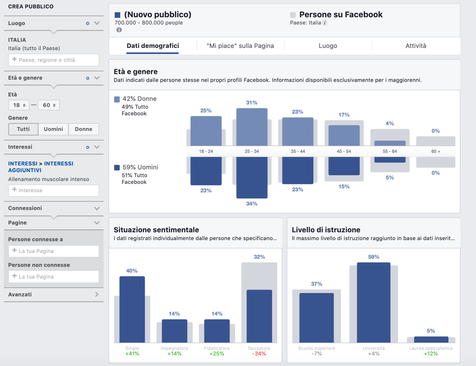Image resolution: width=476 pixels, height=366 pixels.
Task: Collapse the Età e genere section chevron
Action: [97, 78]
